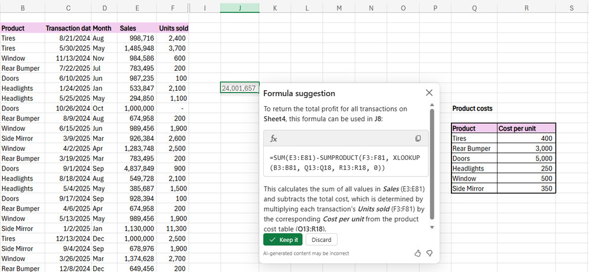
Task: Click the suggested formula text box
Action: point(345,163)
